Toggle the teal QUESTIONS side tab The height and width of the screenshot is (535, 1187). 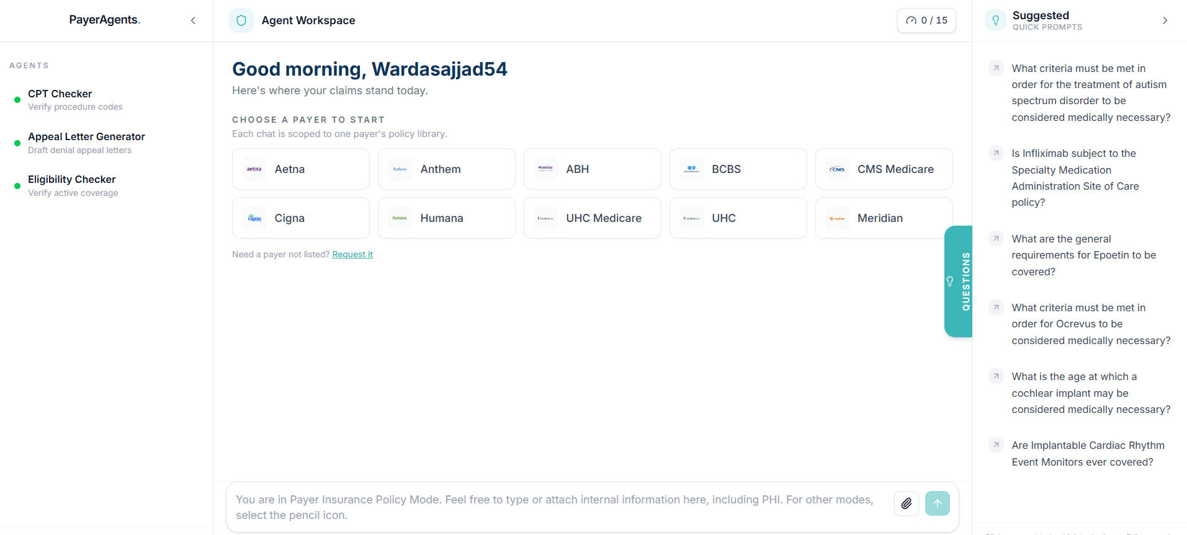click(958, 281)
